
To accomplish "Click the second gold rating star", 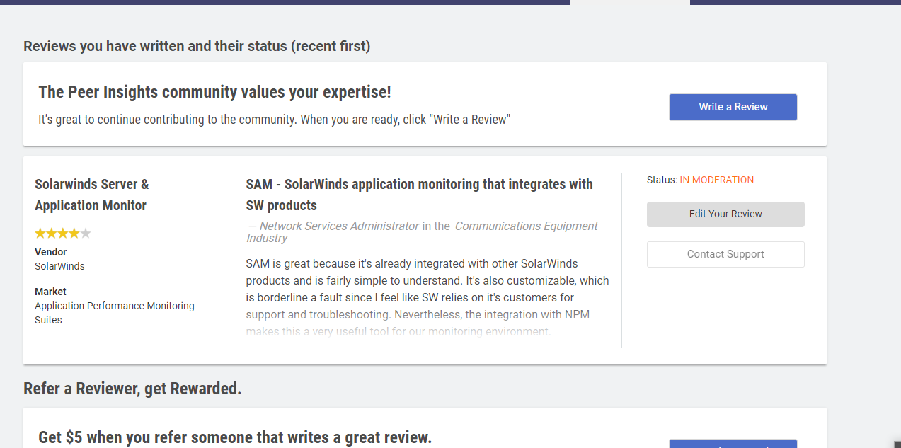I will 52,233.
